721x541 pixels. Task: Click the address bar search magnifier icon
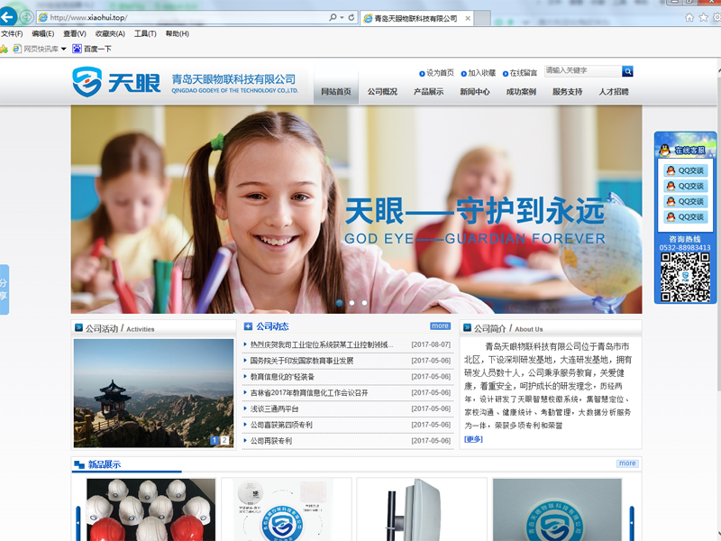[x=333, y=17]
